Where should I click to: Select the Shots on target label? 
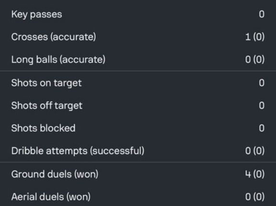[46, 83]
